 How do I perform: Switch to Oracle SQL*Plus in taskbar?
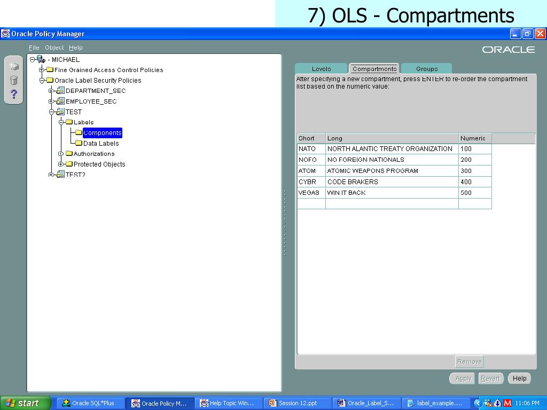[90, 403]
